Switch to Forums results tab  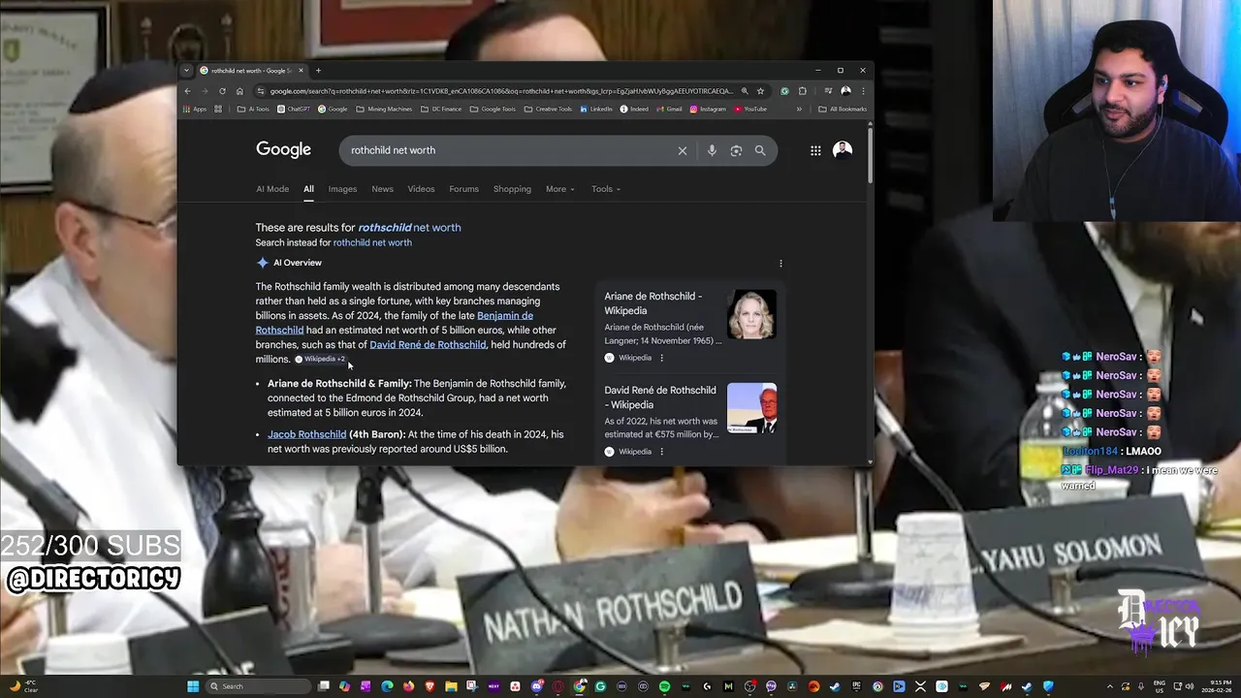pos(463,189)
